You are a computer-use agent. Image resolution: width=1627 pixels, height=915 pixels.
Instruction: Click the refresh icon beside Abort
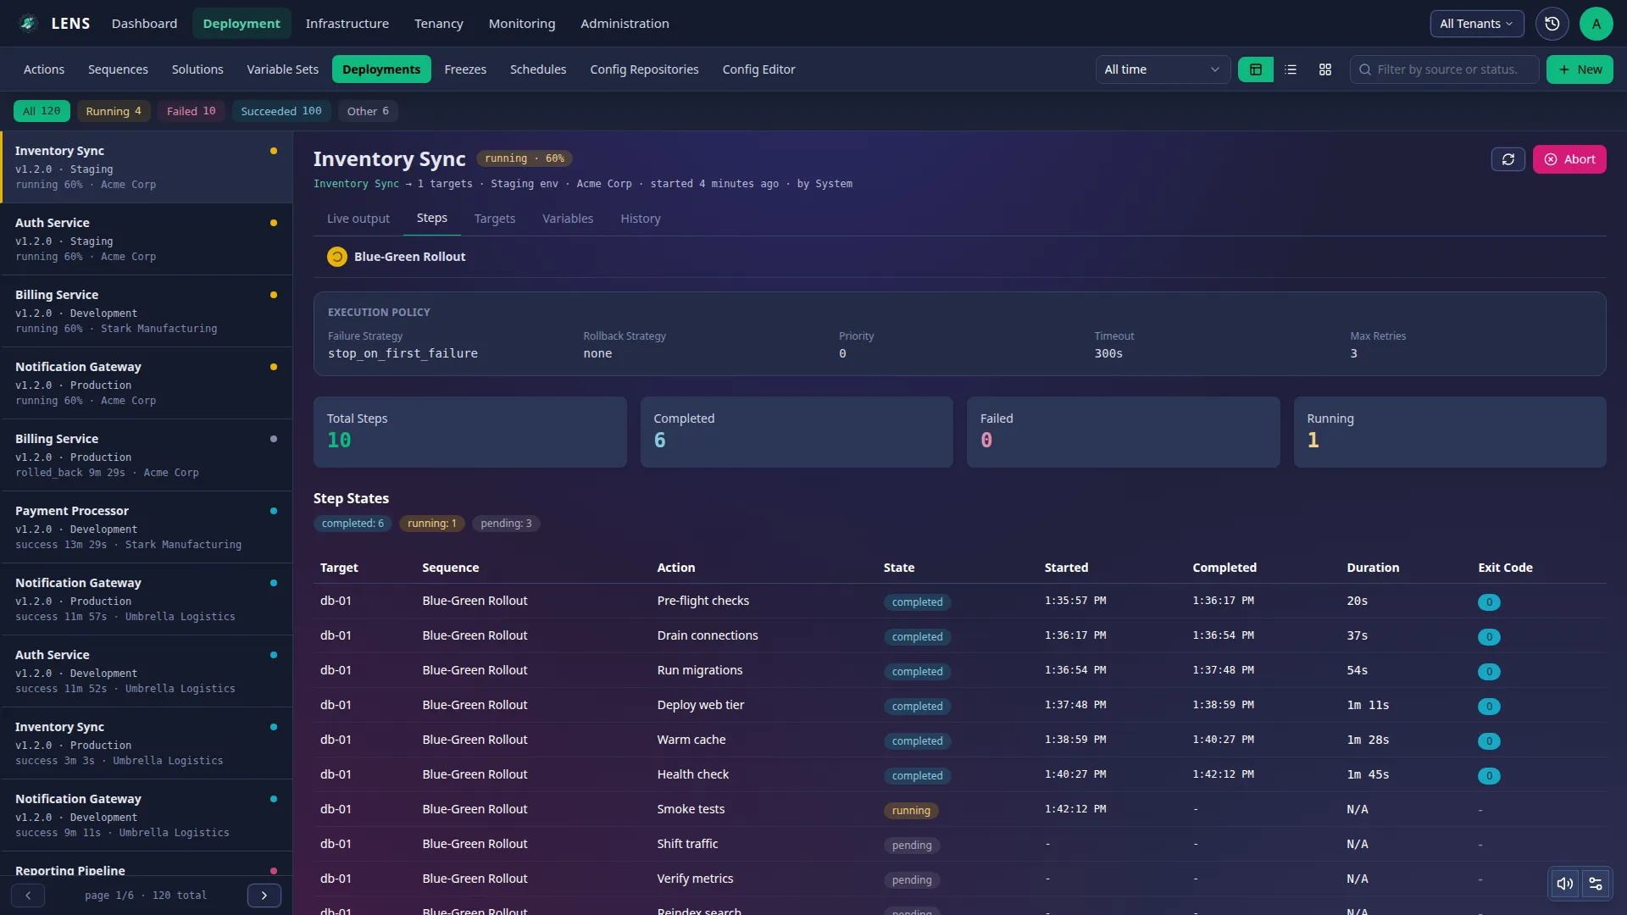pyautogui.click(x=1508, y=159)
